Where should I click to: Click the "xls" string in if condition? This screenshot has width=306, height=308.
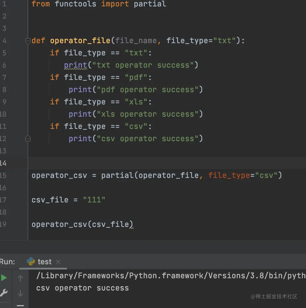click(136, 102)
